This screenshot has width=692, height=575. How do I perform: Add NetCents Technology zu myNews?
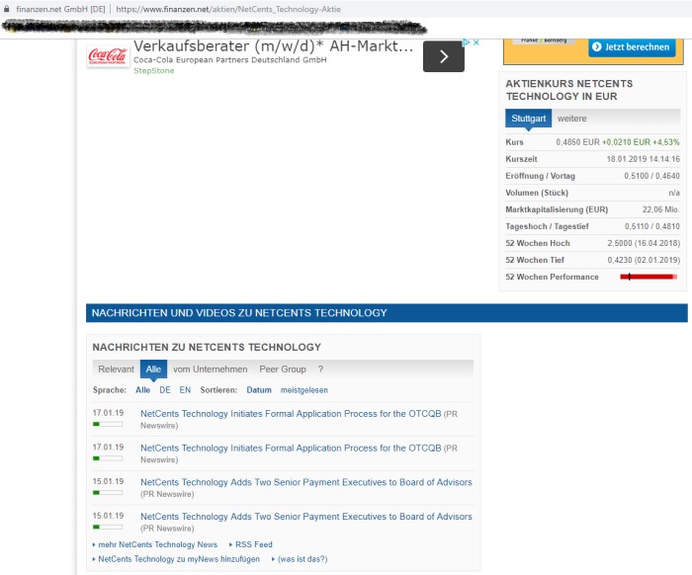(x=179, y=559)
